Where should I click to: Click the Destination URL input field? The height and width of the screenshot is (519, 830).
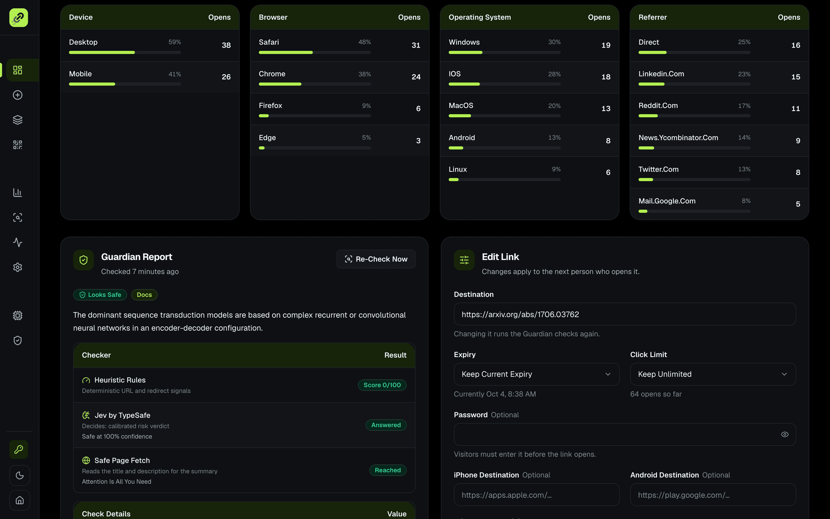tap(625, 314)
